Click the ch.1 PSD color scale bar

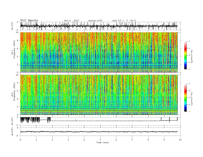pyautogui.click(x=185, y=55)
